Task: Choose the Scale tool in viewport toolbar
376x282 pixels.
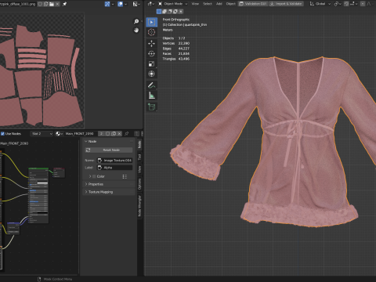Action: click(151, 63)
